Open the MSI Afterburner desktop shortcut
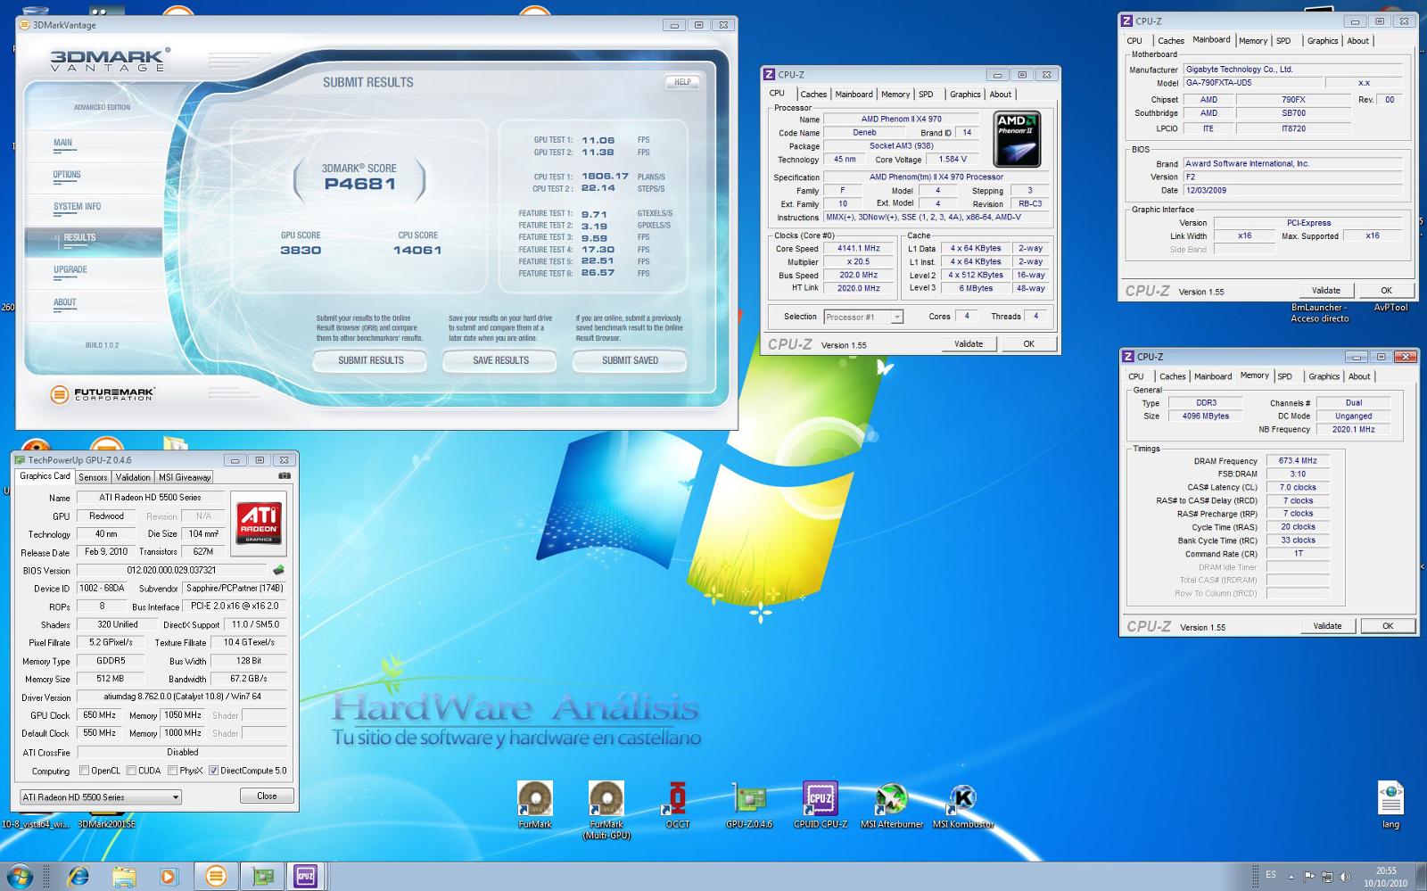Image resolution: width=1427 pixels, height=891 pixels. (x=892, y=804)
